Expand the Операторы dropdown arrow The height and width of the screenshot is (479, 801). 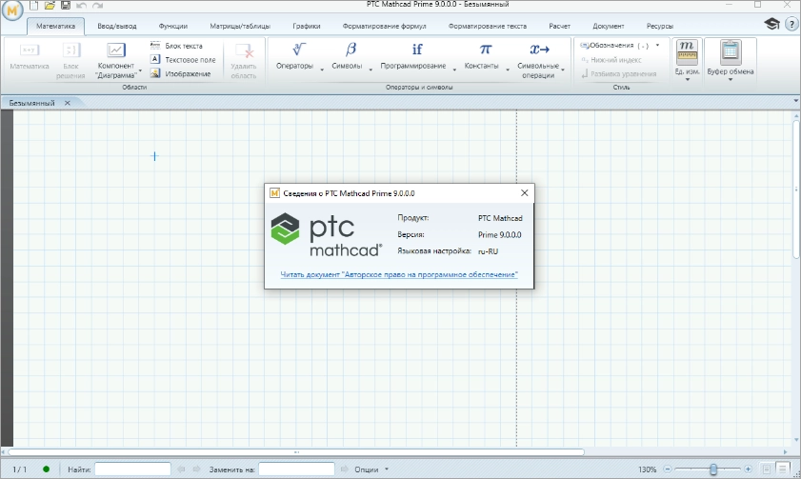322,70
